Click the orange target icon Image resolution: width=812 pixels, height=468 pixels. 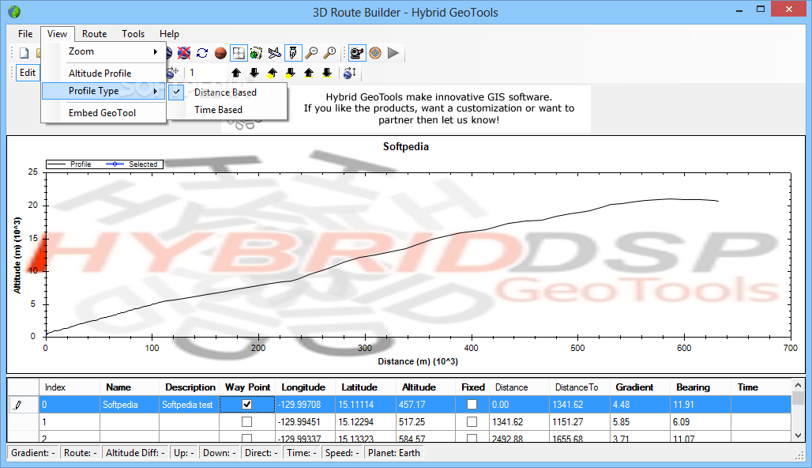pyautogui.click(x=375, y=53)
